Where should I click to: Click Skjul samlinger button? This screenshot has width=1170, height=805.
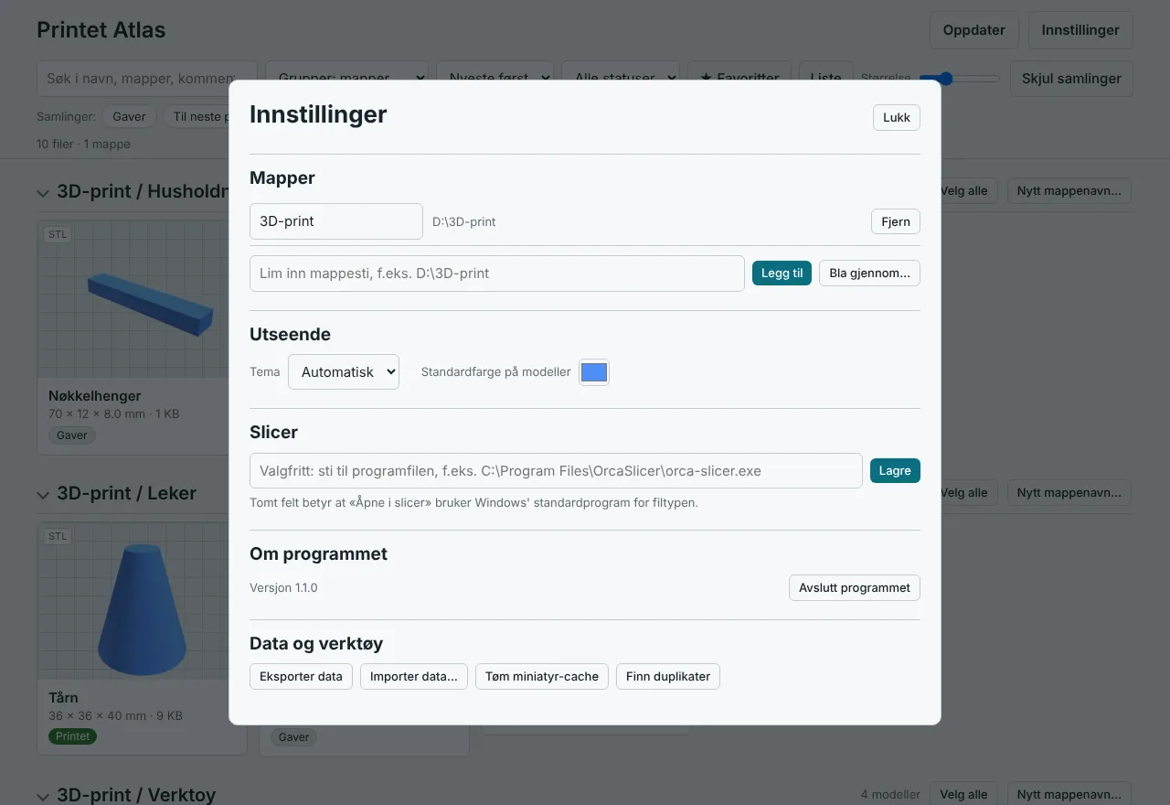(1071, 79)
